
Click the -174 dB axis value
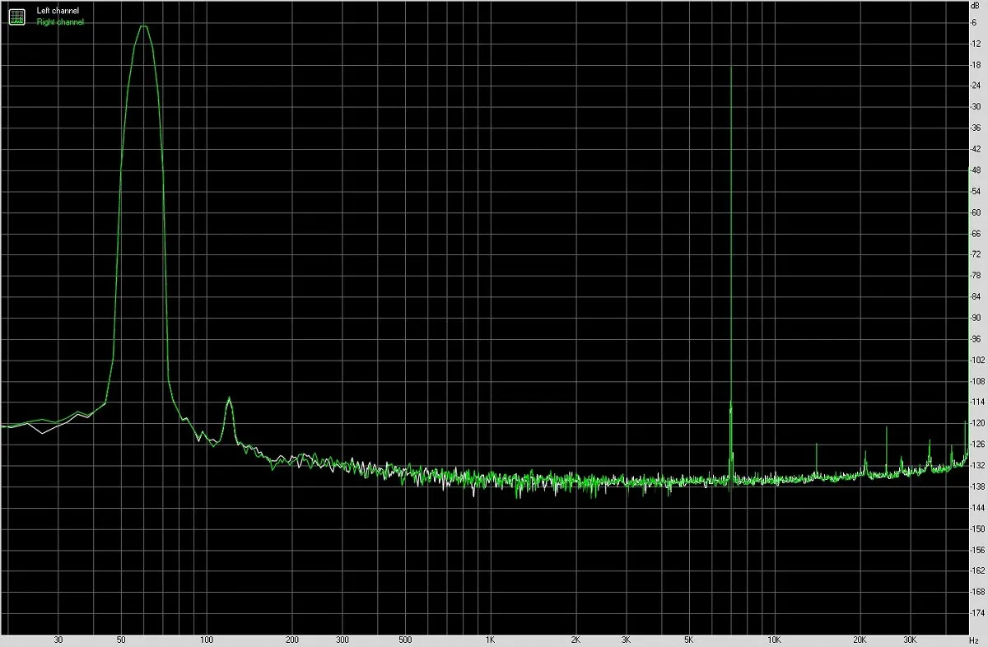tap(977, 613)
